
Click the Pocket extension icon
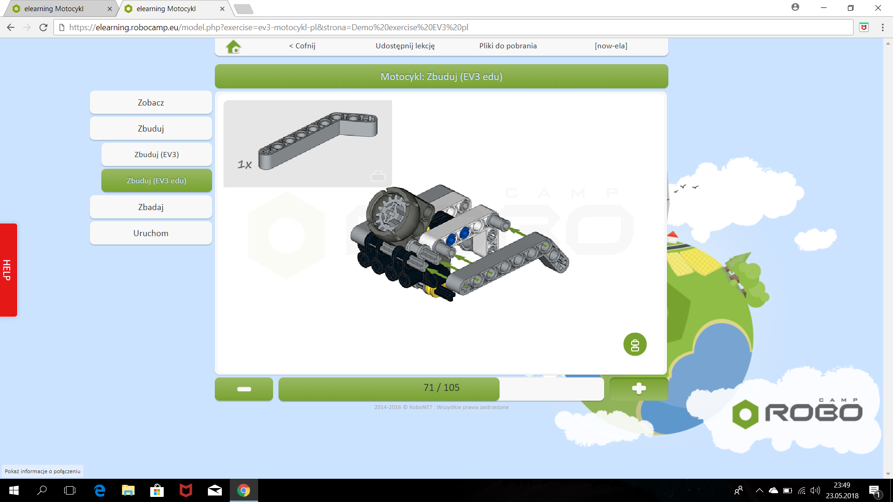click(x=864, y=27)
